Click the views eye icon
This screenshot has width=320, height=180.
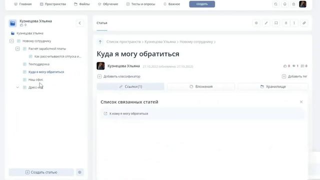coord(294,66)
